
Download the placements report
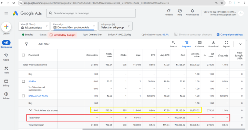tap(213, 44)
